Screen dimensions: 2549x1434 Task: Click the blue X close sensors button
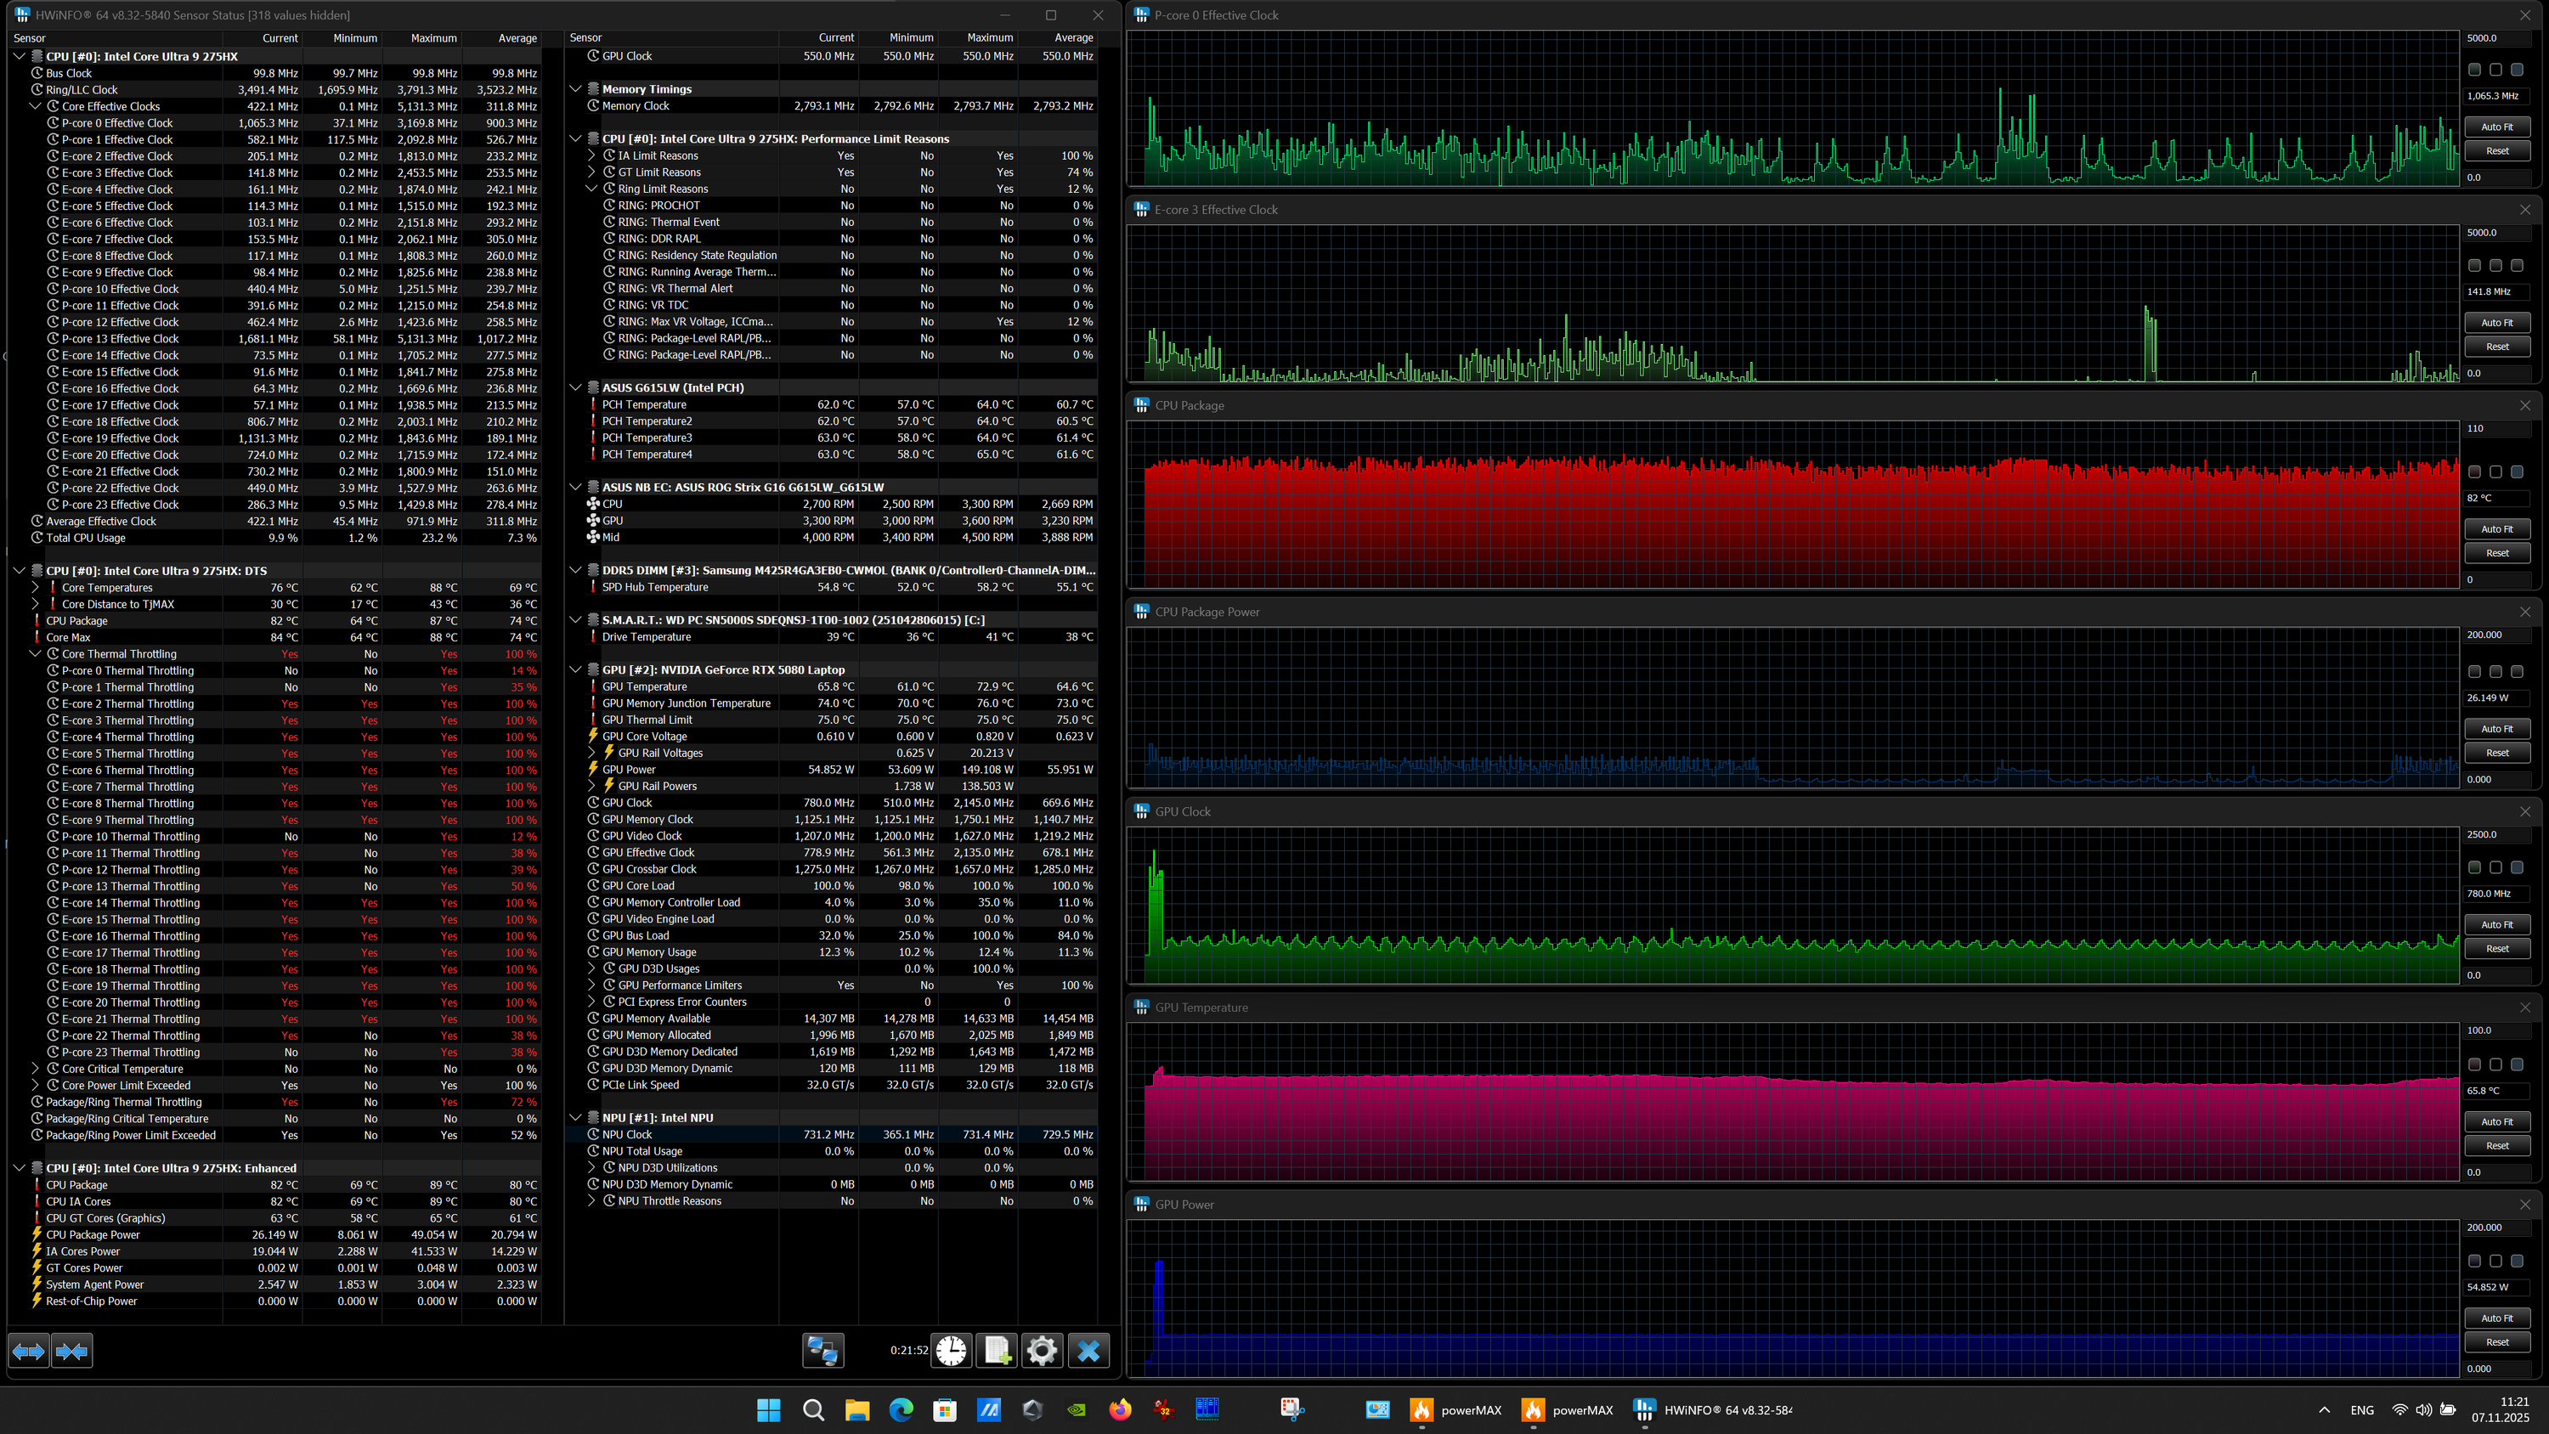(1088, 1351)
